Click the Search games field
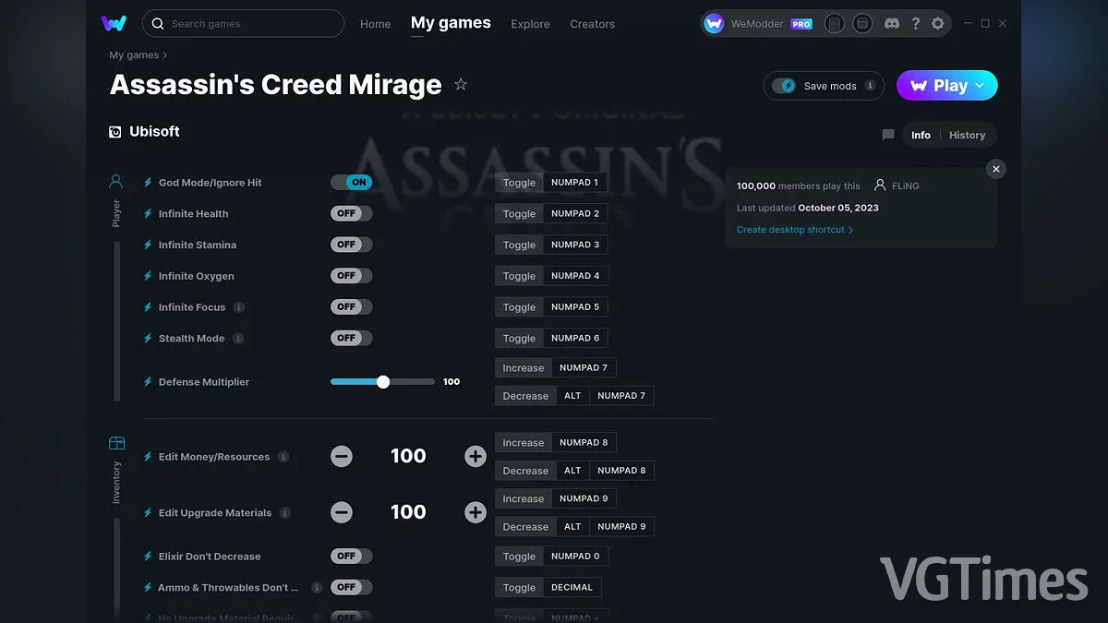Image resolution: width=1108 pixels, height=623 pixels. click(243, 23)
